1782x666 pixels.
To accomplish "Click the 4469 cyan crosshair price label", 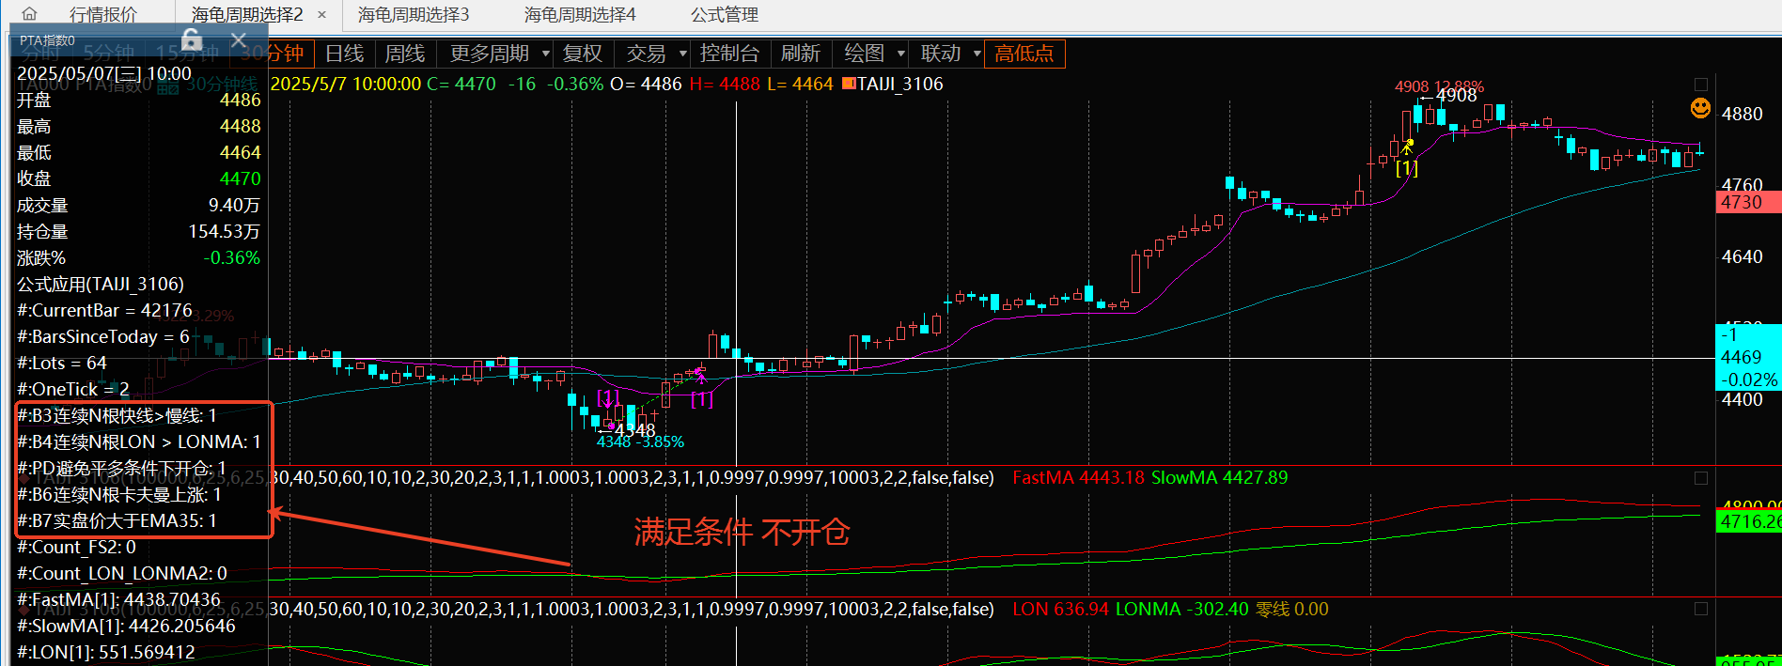I will tap(1747, 357).
